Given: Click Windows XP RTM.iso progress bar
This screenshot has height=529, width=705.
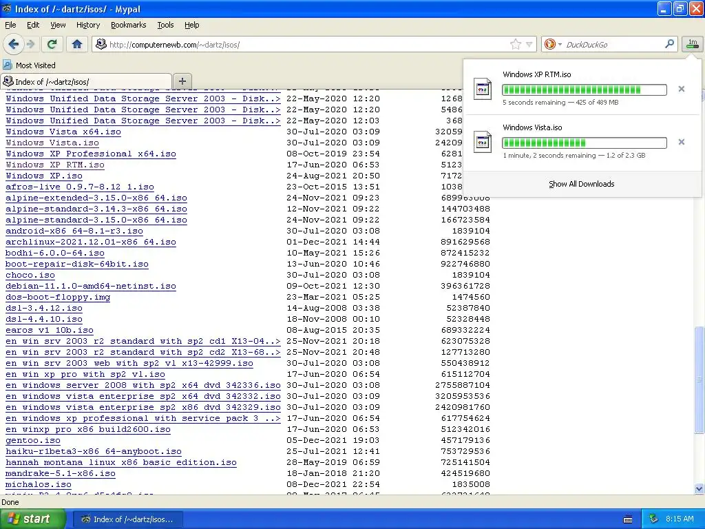Looking at the screenshot, I should [x=585, y=90].
